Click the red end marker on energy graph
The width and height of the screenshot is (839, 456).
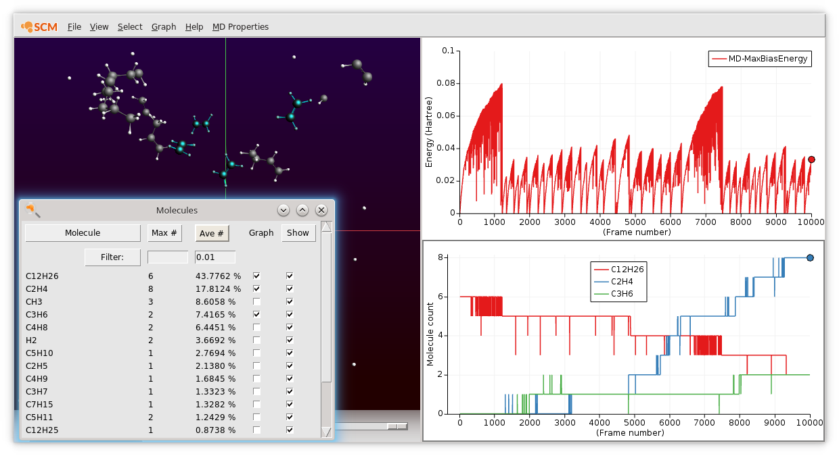pyautogui.click(x=811, y=160)
